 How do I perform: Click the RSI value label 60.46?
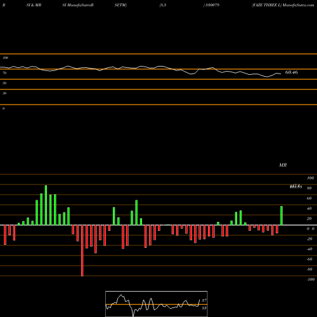pyautogui.click(x=292, y=72)
